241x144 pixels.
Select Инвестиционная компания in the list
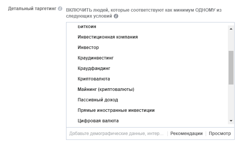(x=108, y=37)
